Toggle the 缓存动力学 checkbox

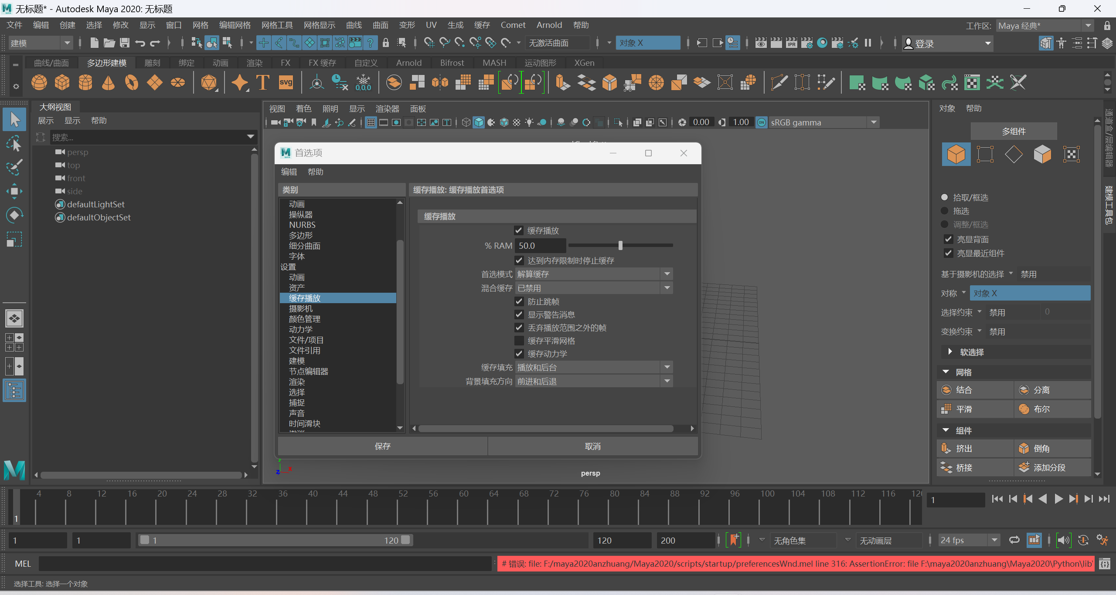[x=519, y=354]
